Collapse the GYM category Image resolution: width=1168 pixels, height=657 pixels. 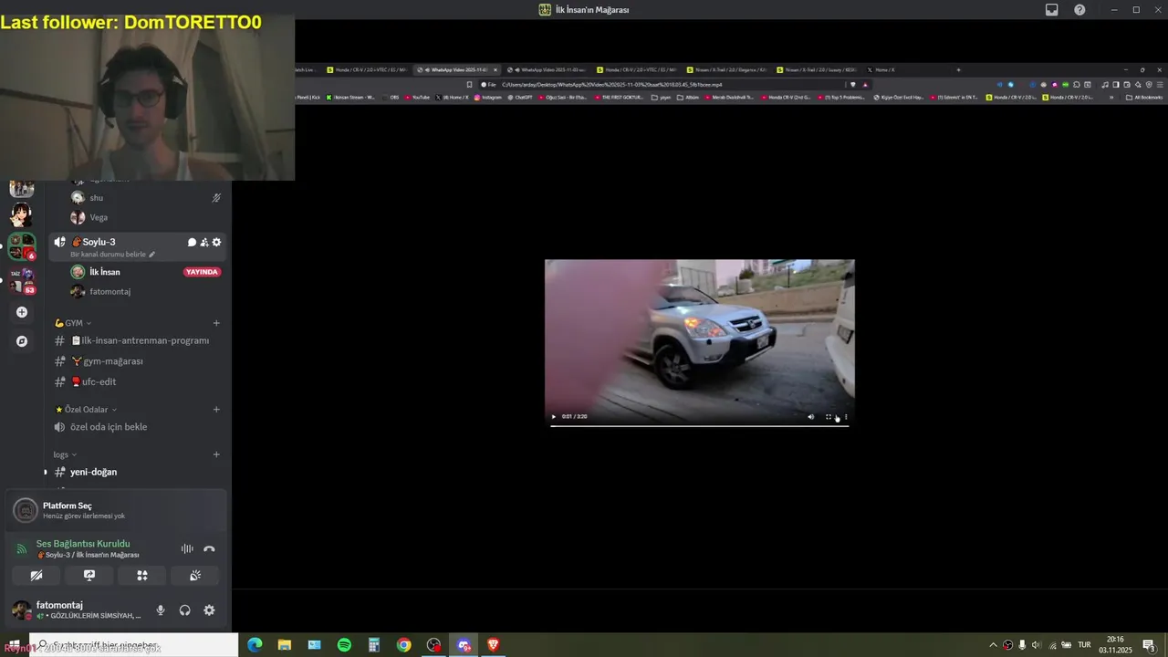click(x=73, y=323)
